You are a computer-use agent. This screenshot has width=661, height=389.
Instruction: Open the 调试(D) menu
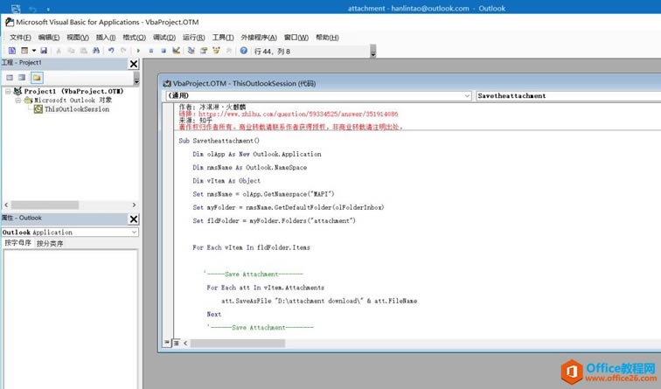pyautogui.click(x=164, y=38)
